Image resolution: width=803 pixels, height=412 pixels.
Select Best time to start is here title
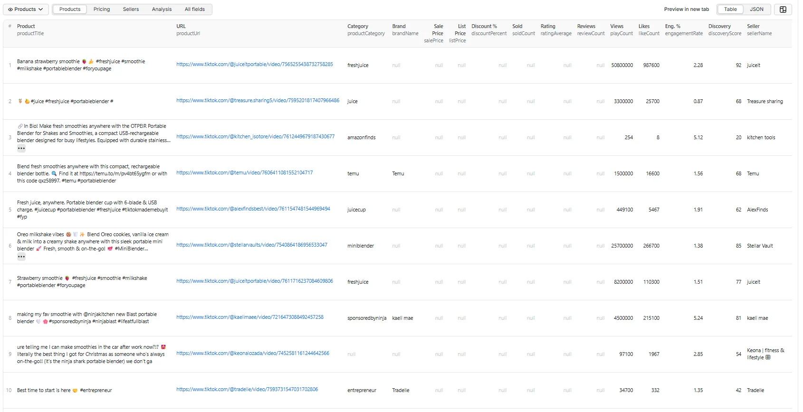65,390
